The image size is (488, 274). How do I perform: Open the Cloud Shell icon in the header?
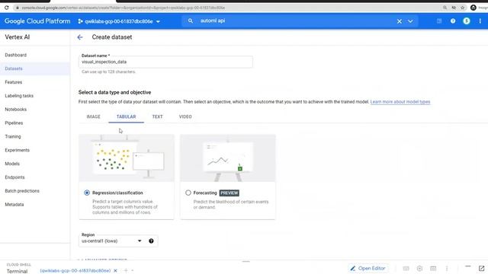[x=439, y=21]
